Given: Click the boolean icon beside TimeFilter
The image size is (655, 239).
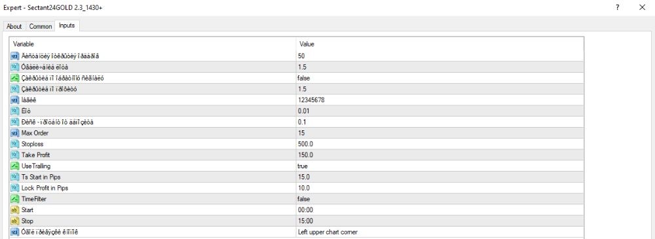Looking at the screenshot, I should pos(16,199).
